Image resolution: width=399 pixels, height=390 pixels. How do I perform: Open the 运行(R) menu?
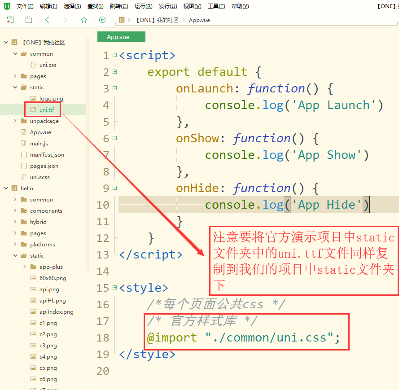143,6
